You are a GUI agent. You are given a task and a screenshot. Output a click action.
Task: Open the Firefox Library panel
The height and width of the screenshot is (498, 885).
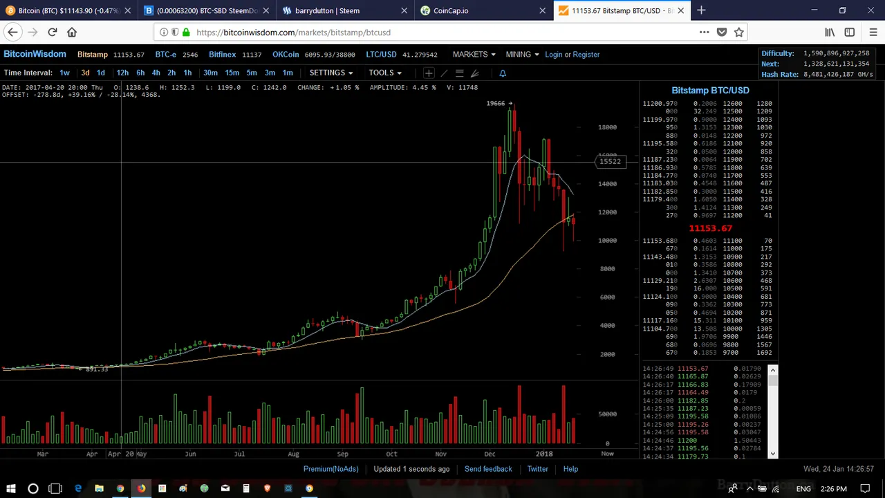pos(830,33)
